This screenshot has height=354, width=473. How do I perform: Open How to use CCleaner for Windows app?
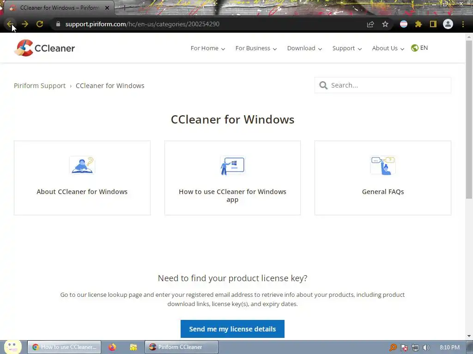tap(232, 178)
